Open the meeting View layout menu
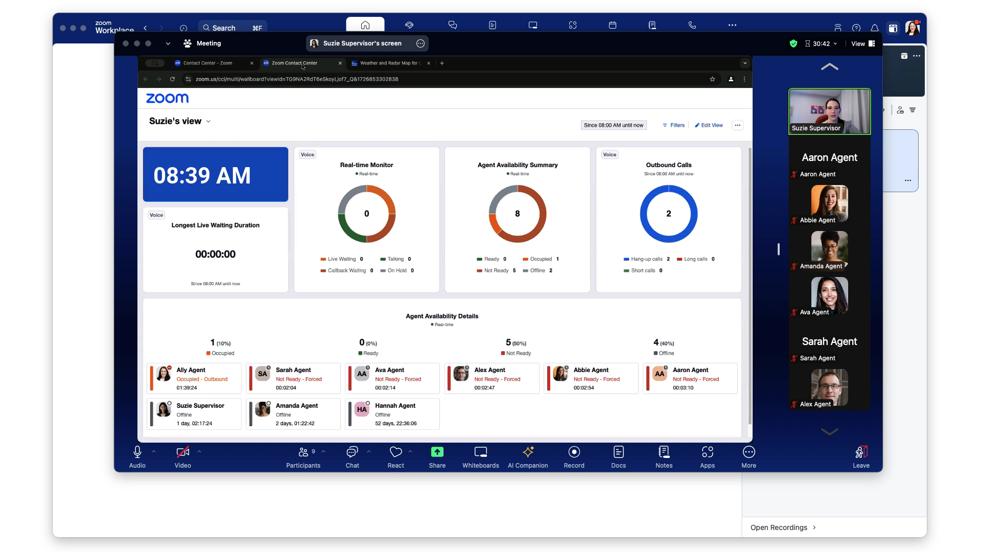This screenshot has width=981, height=552. point(863,43)
